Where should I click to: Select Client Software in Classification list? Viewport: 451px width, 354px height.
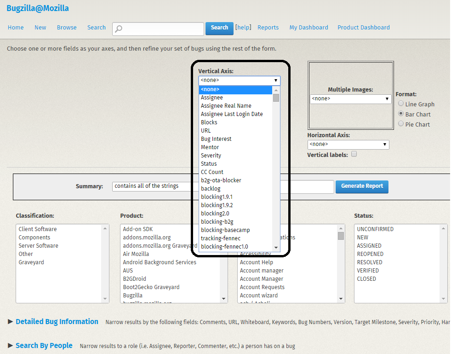(58, 229)
